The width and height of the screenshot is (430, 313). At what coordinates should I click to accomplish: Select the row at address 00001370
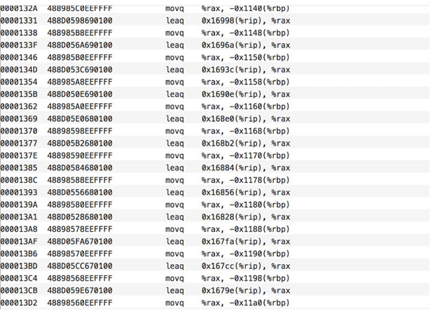coord(215,131)
